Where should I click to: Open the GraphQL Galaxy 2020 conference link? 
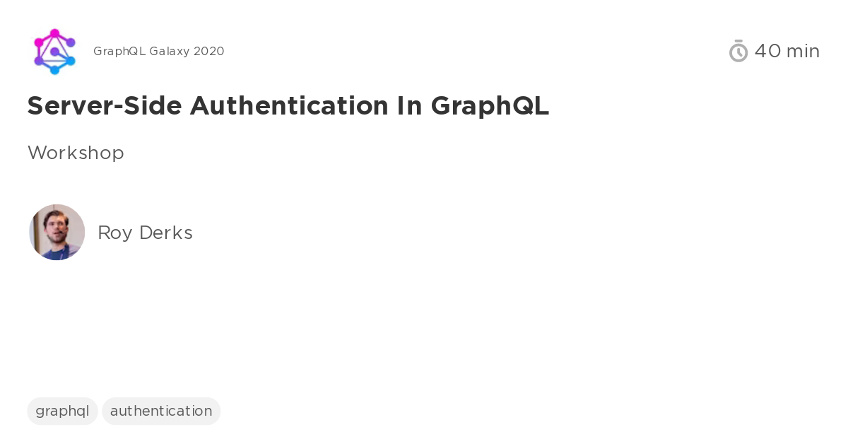158,52
